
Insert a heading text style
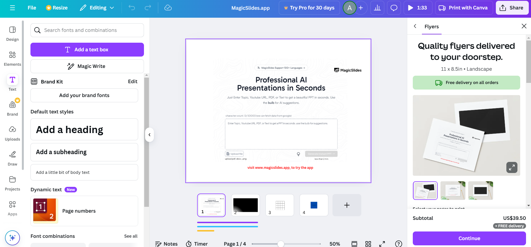click(x=84, y=129)
